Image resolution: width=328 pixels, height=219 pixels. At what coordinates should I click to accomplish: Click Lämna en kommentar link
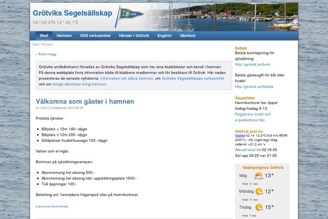[52, 206]
